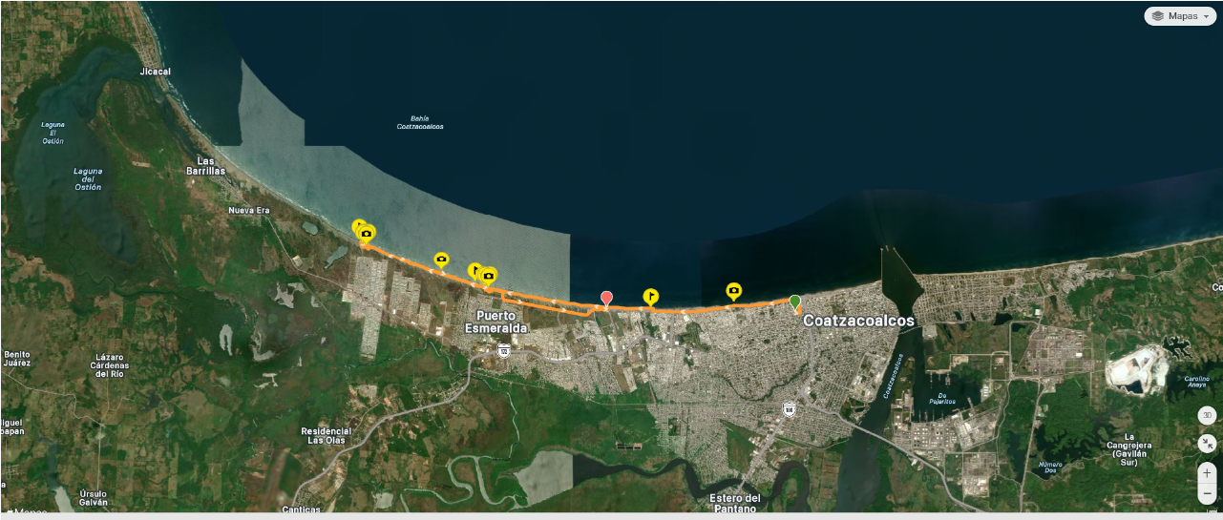Click the Laguna del Ostión label

pos(88,179)
